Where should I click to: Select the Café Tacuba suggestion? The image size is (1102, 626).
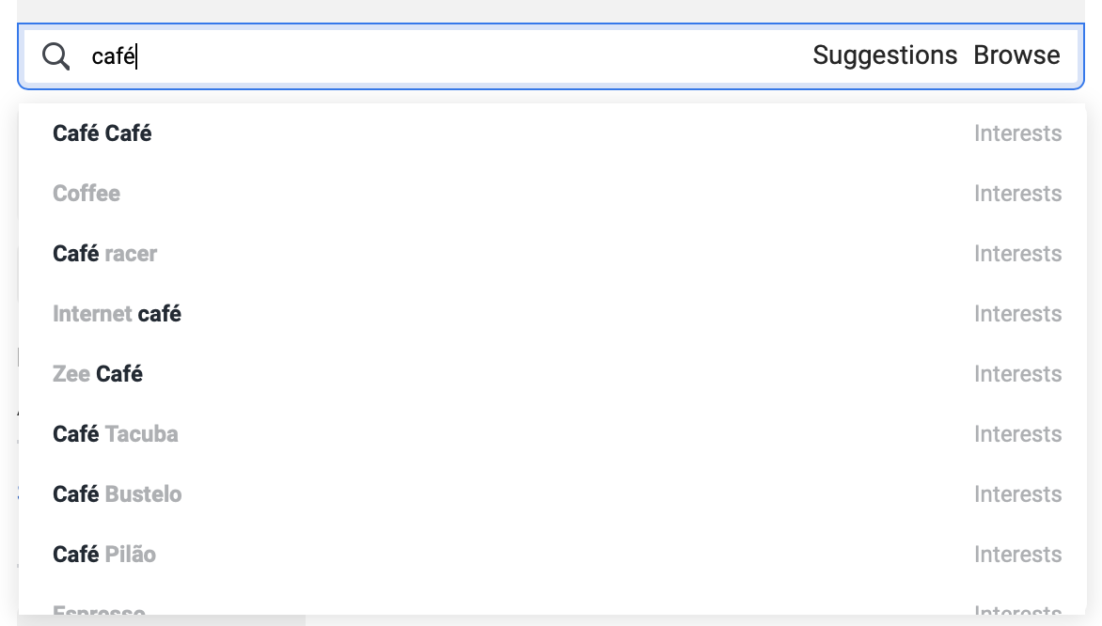coord(116,434)
